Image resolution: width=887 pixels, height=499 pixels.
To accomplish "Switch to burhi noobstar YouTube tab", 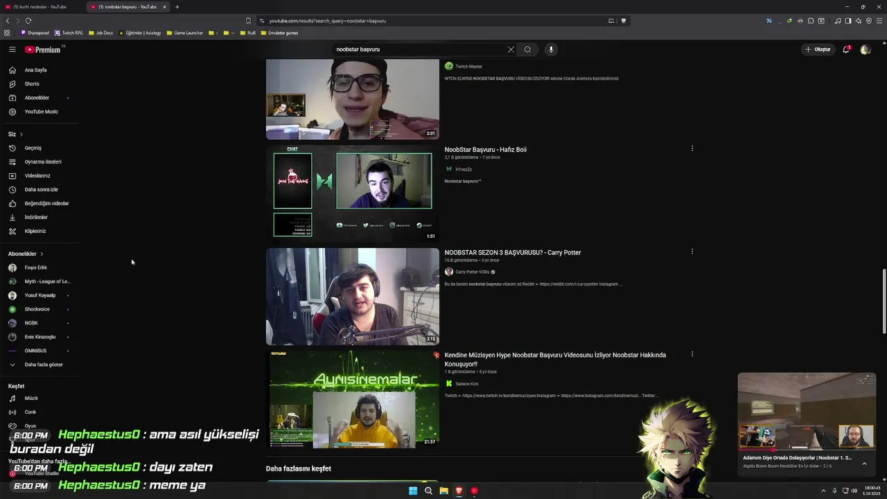I will [x=39, y=7].
